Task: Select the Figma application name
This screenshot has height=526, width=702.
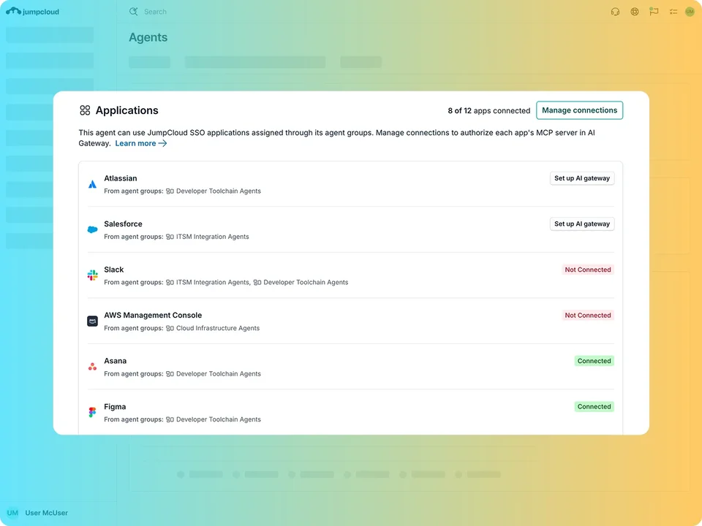Action: click(115, 407)
